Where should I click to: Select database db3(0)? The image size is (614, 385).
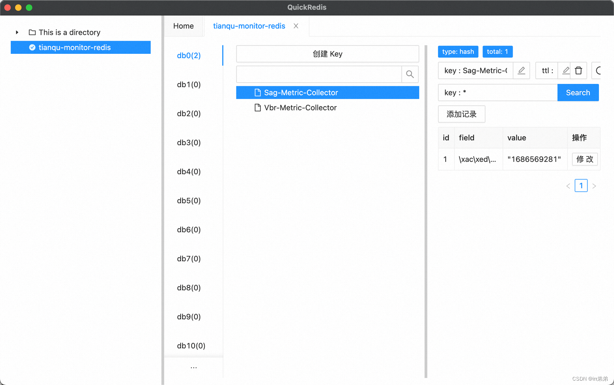point(189,142)
